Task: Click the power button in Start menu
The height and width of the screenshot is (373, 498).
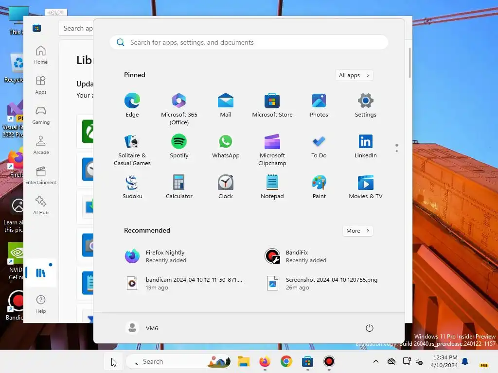Action: 370,328
